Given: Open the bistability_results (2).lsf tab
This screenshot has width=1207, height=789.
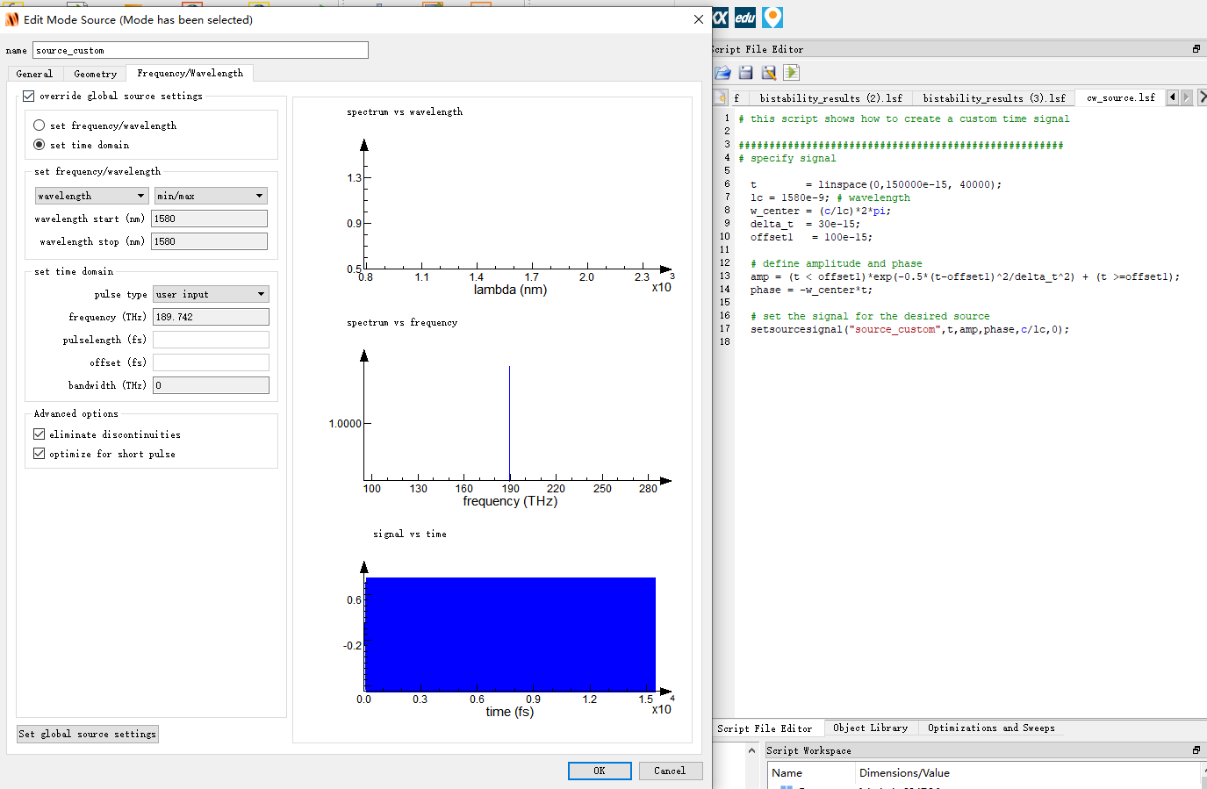Looking at the screenshot, I should click(x=830, y=98).
